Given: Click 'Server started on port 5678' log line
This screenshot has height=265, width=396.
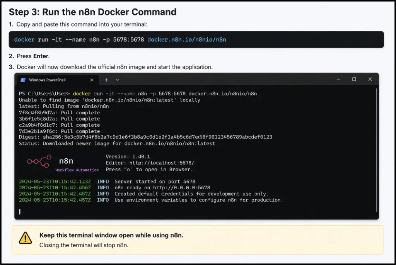Looking at the screenshot, I should pos(155,182).
